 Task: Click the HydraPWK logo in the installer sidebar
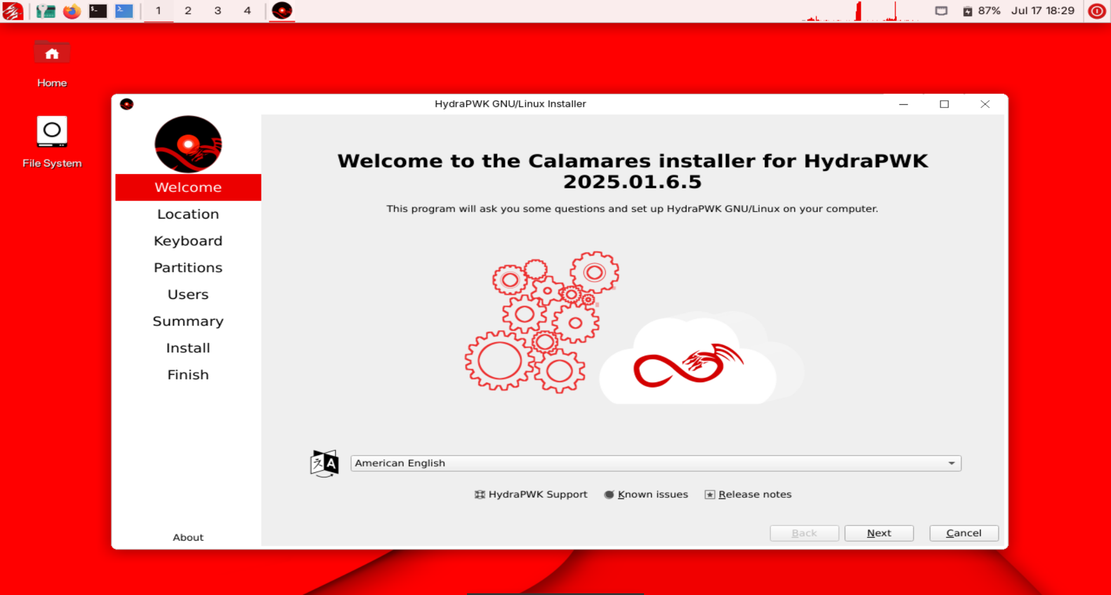(188, 144)
